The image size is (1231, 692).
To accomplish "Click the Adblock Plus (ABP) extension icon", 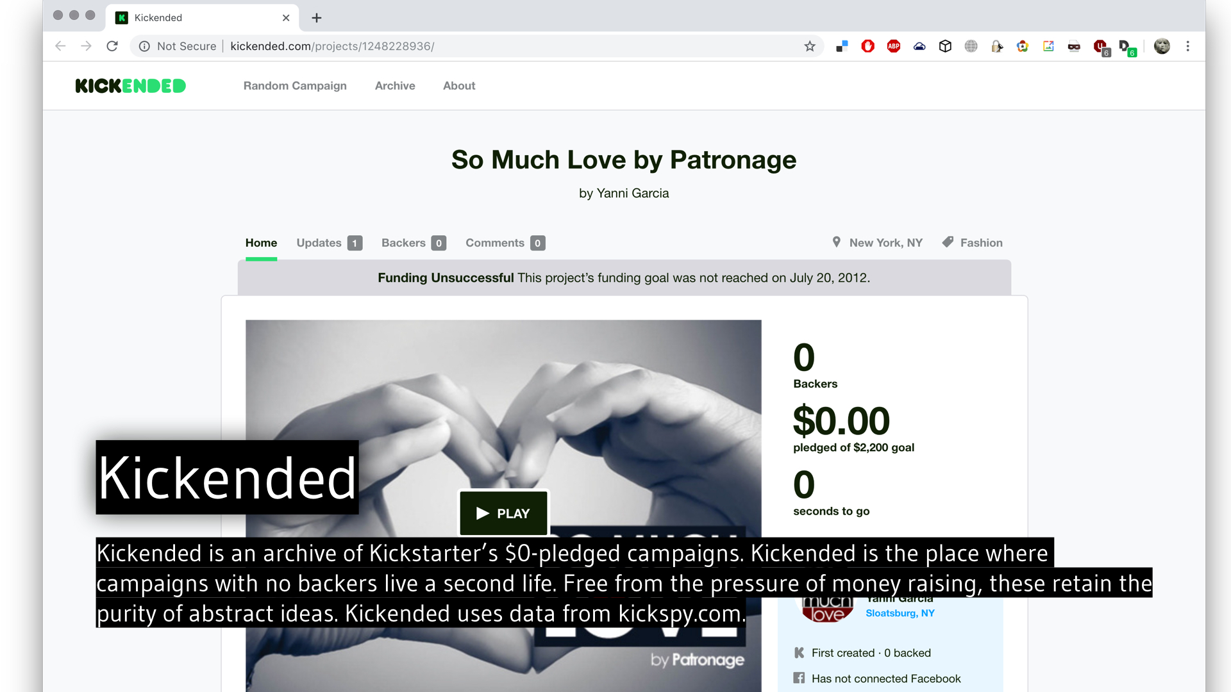I will coord(893,46).
